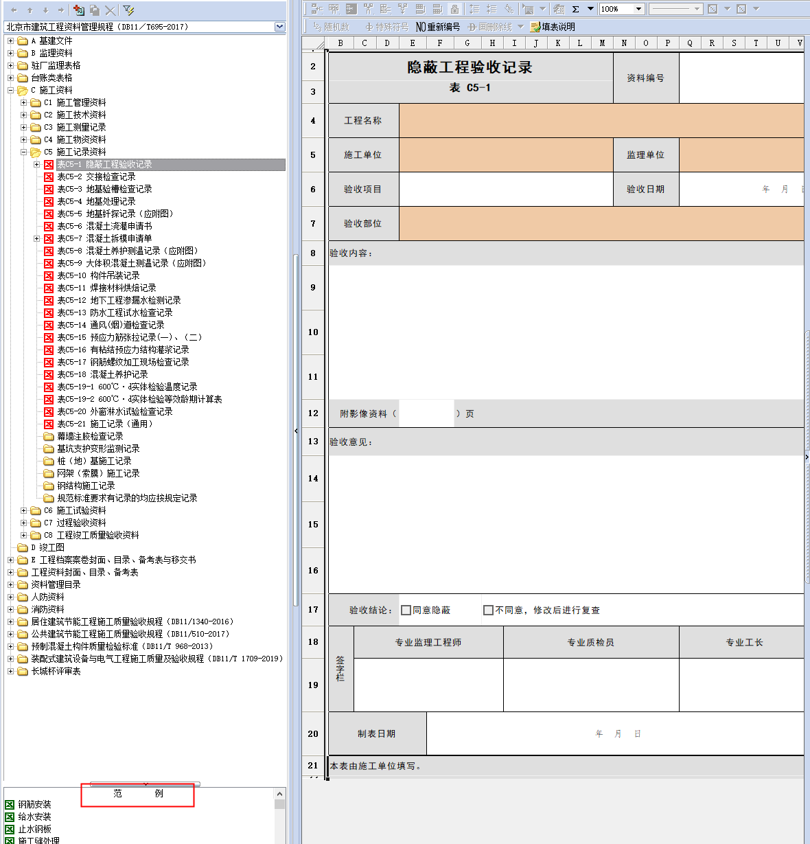The width and height of the screenshot is (810, 844).
Task: Click the add new table icon
Action: point(78,10)
